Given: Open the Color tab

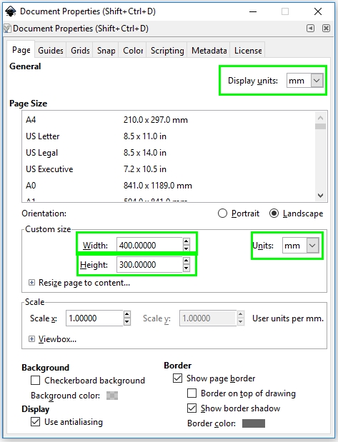Looking at the screenshot, I should 133,51.
